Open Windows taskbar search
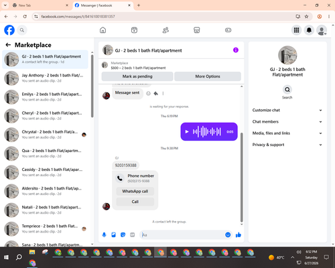Screen dimensions: 335x268 [19, 257]
